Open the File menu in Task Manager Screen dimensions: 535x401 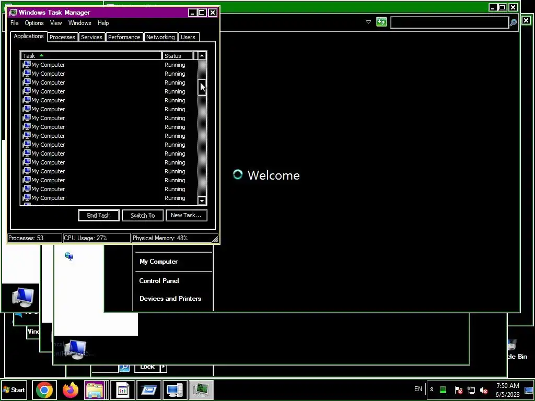coord(14,23)
